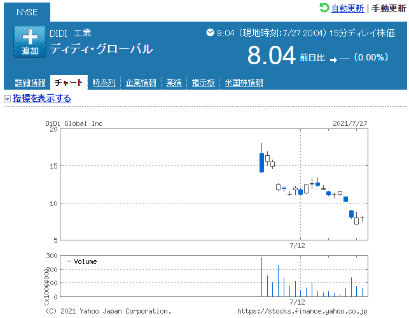The width and height of the screenshot is (409, 318).
Task: Switch to the 時系列 tab
Action: [x=104, y=83]
